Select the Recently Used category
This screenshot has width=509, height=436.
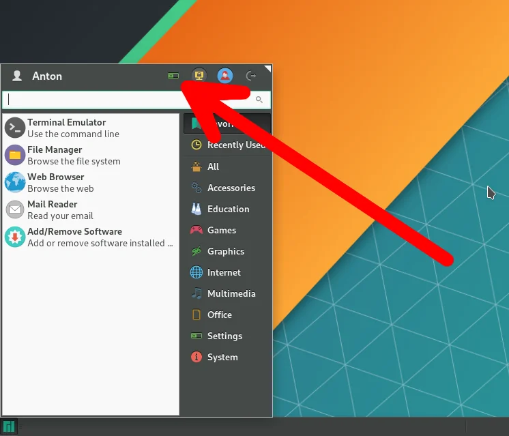point(227,145)
